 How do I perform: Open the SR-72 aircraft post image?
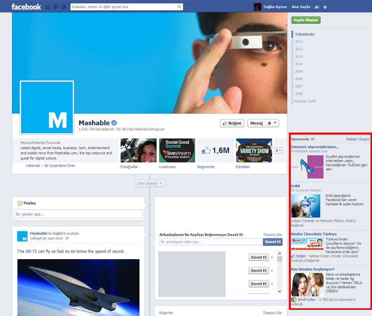click(x=78, y=288)
